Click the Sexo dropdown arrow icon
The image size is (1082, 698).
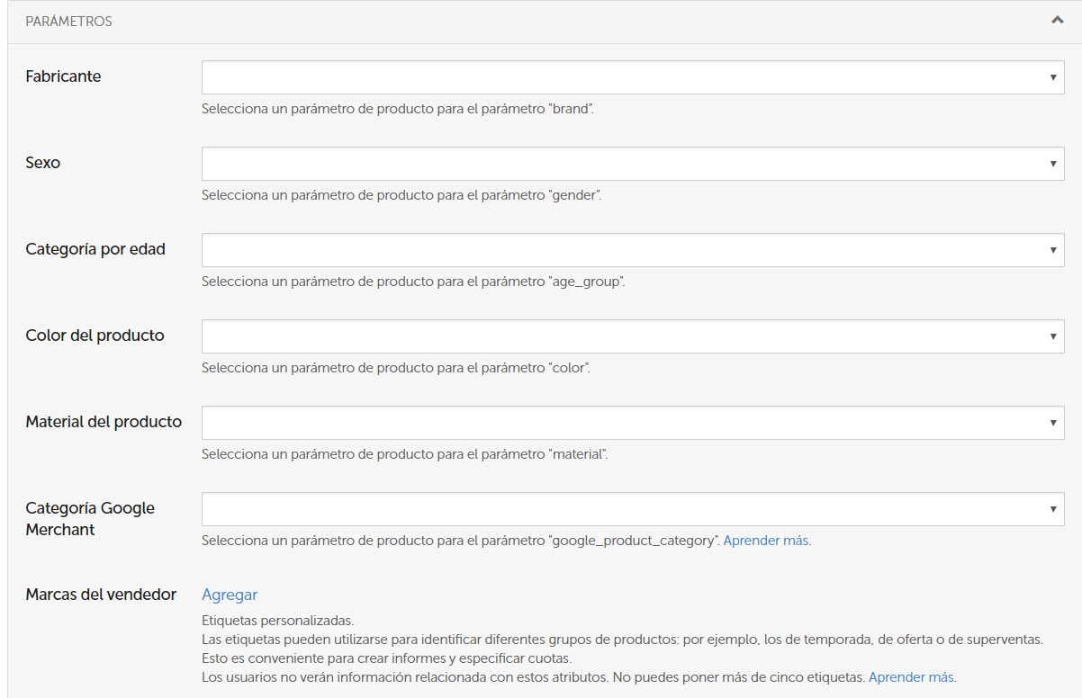(1052, 165)
